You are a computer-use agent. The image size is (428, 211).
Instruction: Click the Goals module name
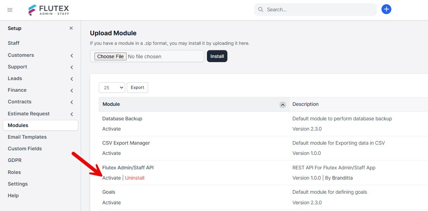point(109,192)
